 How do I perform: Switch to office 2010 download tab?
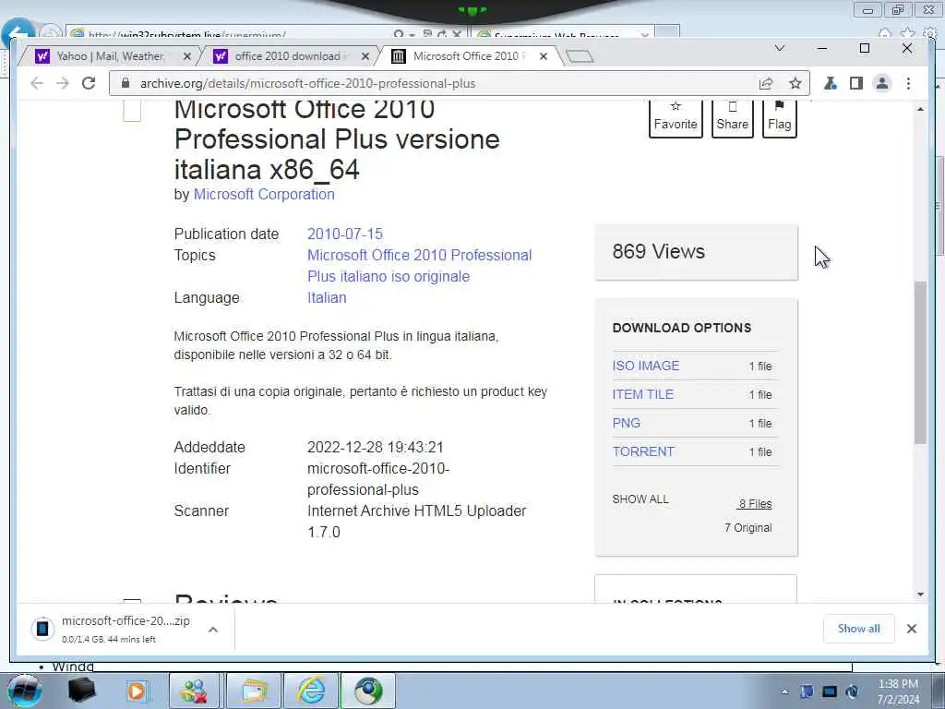[288, 56]
